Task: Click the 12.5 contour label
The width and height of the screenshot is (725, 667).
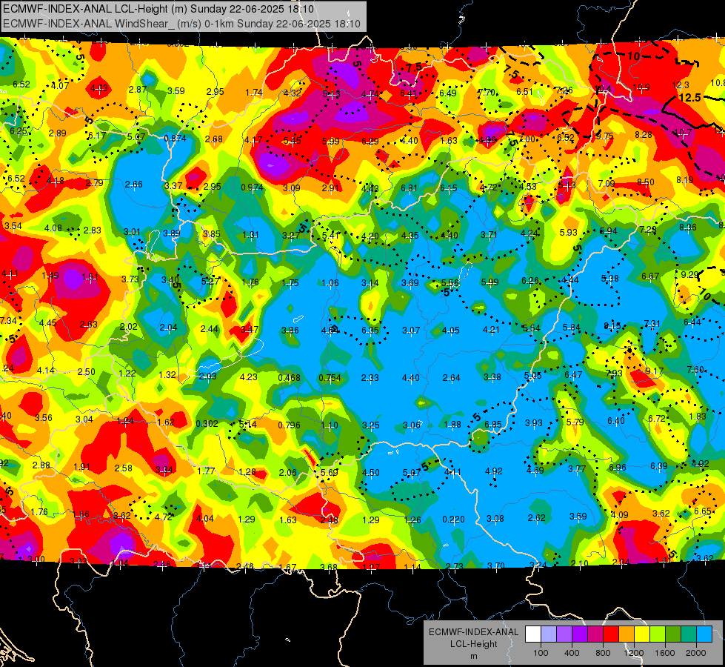Action: coord(690,98)
